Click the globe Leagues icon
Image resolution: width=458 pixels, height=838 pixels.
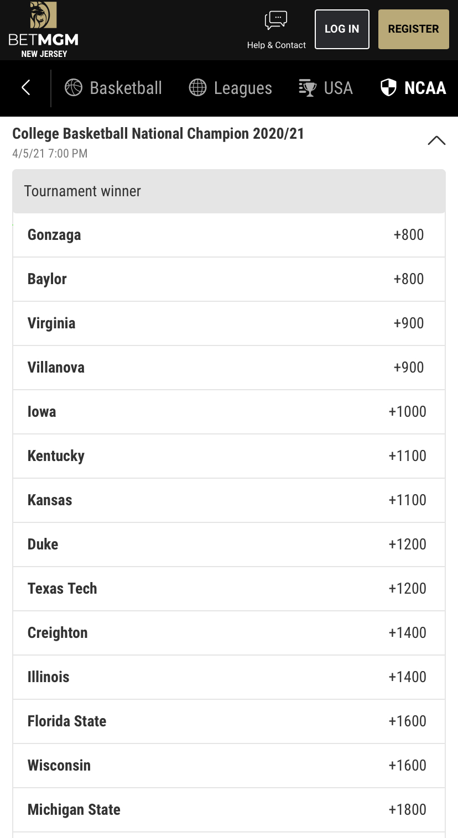click(197, 87)
